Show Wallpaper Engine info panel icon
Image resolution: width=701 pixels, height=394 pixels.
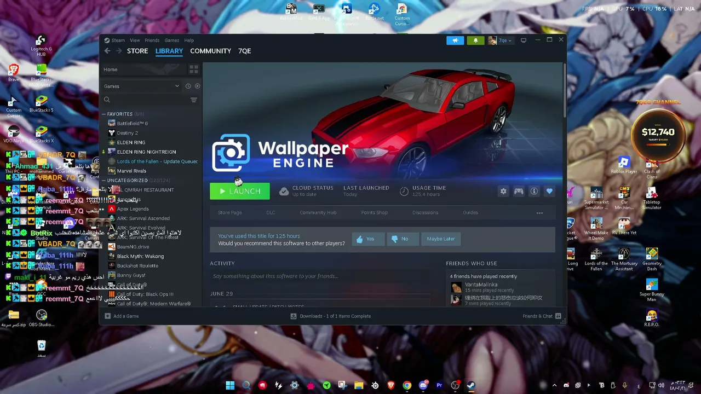pos(534,191)
